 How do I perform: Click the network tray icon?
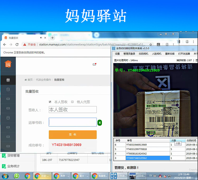[169, 176]
